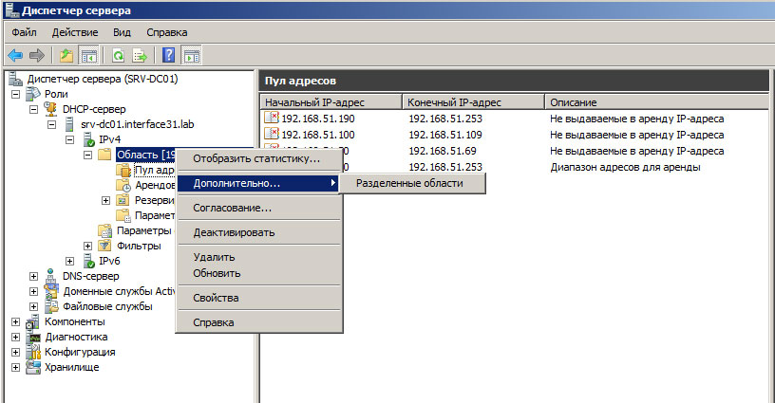Click the Хранилище storage icon
The height and width of the screenshot is (403, 775).
(33, 367)
